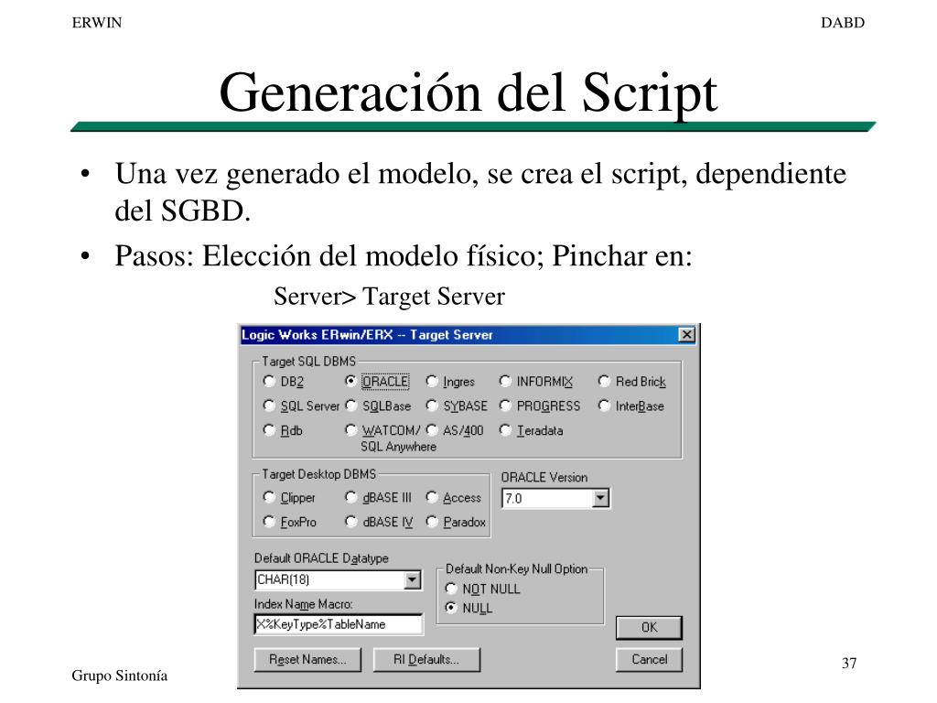
Task: Choose SQLBase as target DBMS
Action: (350, 406)
